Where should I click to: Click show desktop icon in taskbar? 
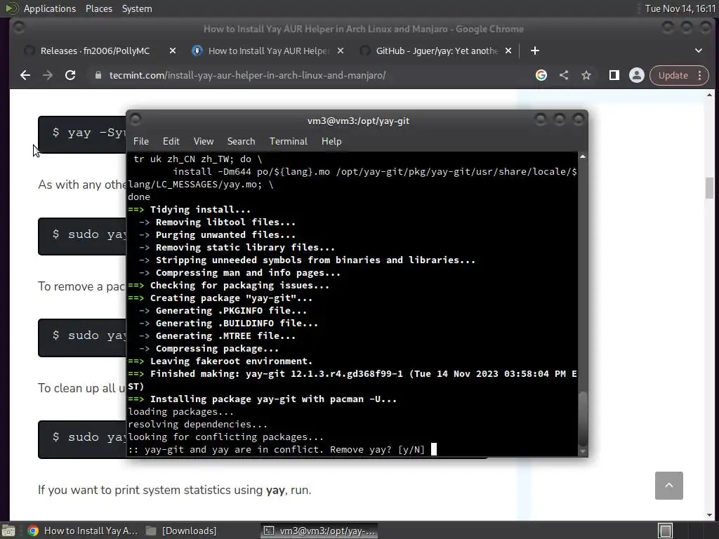(x=8, y=531)
